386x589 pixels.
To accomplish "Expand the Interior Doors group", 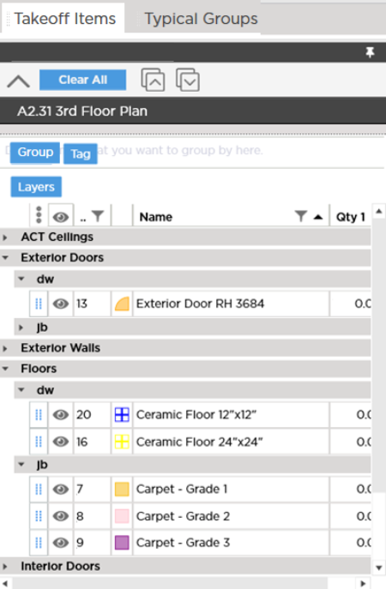I will pos(5,566).
